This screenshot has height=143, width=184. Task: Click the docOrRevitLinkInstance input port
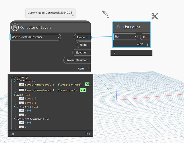coord(35,37)
